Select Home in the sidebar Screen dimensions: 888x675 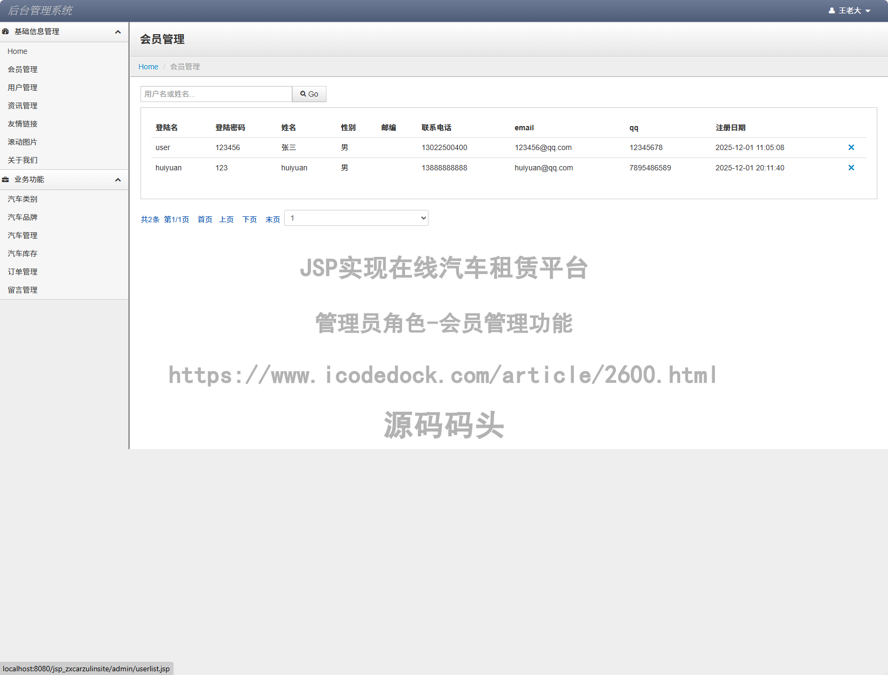pos(17,51)
